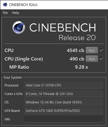Select the 9.28 x MP Ratio value
The height and width of the screenshot is (127, 108).
(x=82, y=67)
